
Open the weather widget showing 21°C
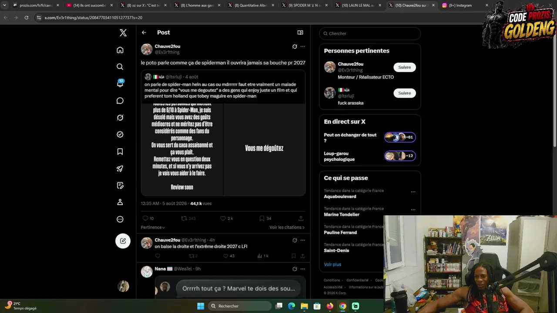coord(20,306)
